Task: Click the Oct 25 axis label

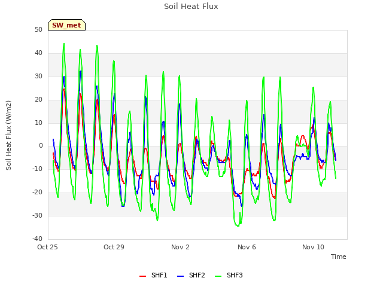Action: coord(47,247)
